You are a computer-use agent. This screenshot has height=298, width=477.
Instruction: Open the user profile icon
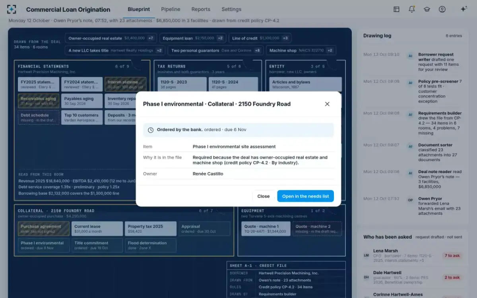tap(442, 9)
